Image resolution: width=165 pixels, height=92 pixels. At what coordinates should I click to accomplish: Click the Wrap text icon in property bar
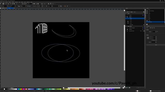(61, 6)
